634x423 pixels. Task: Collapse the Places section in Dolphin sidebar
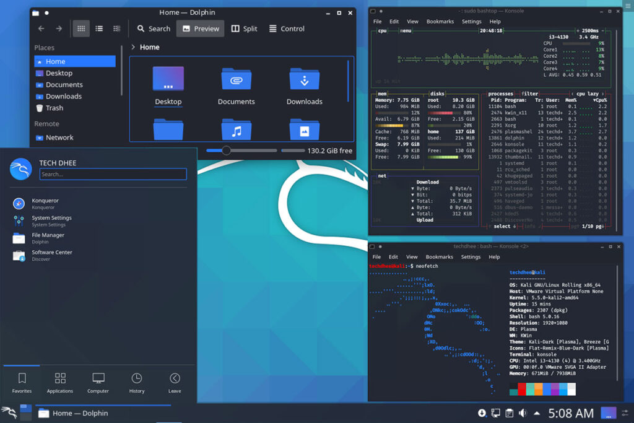point(46,47)
